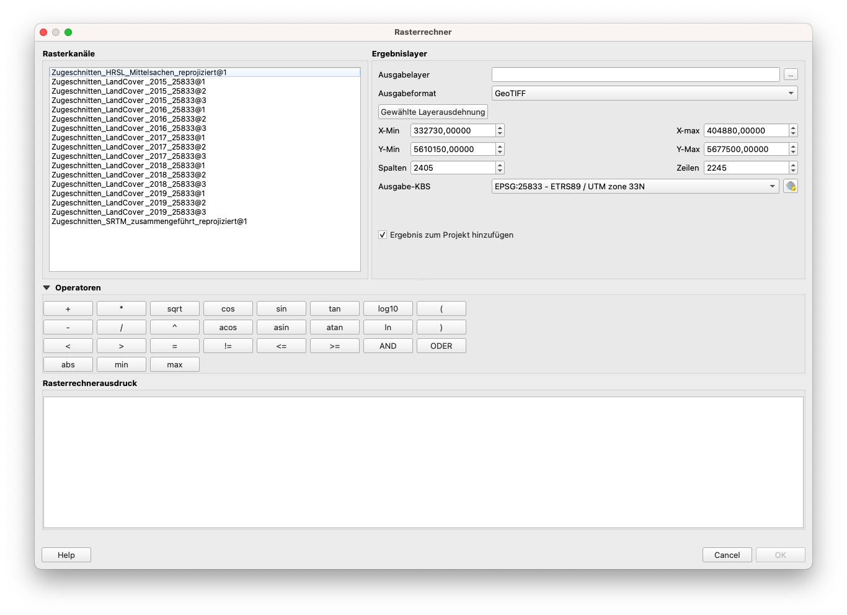Open the Ausgabe-KBS EPSG:25833 dropdown

(636, 186)
